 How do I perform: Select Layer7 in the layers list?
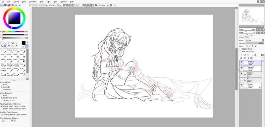[251, 86]
